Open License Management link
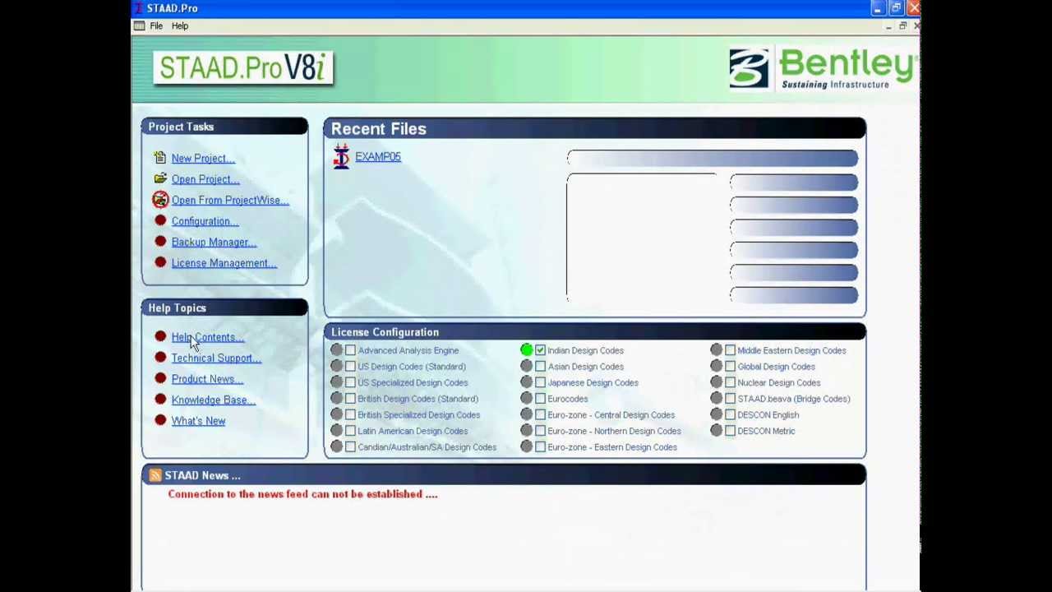1052x592 pixels. point(224,263)
